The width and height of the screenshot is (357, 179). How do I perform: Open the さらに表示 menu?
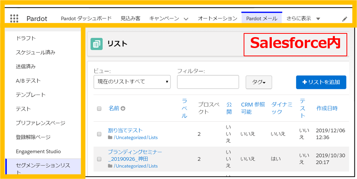(x=303, y=18)
